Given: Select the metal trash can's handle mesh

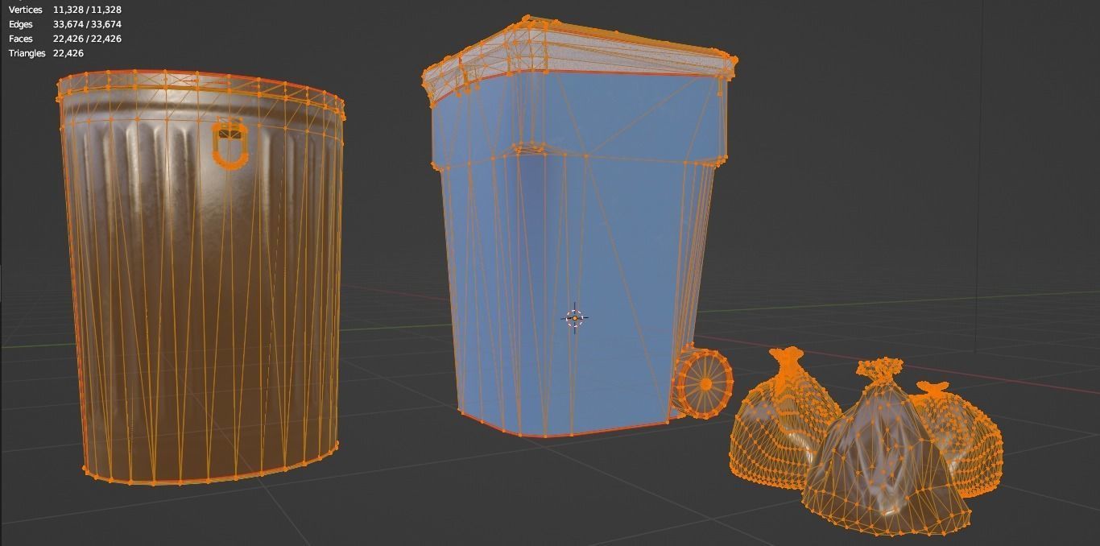Looking at the screenshot, I should pyautogui.click(x=230, y=144).
